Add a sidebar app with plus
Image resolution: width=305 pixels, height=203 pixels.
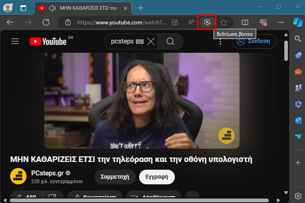(298, 162)
